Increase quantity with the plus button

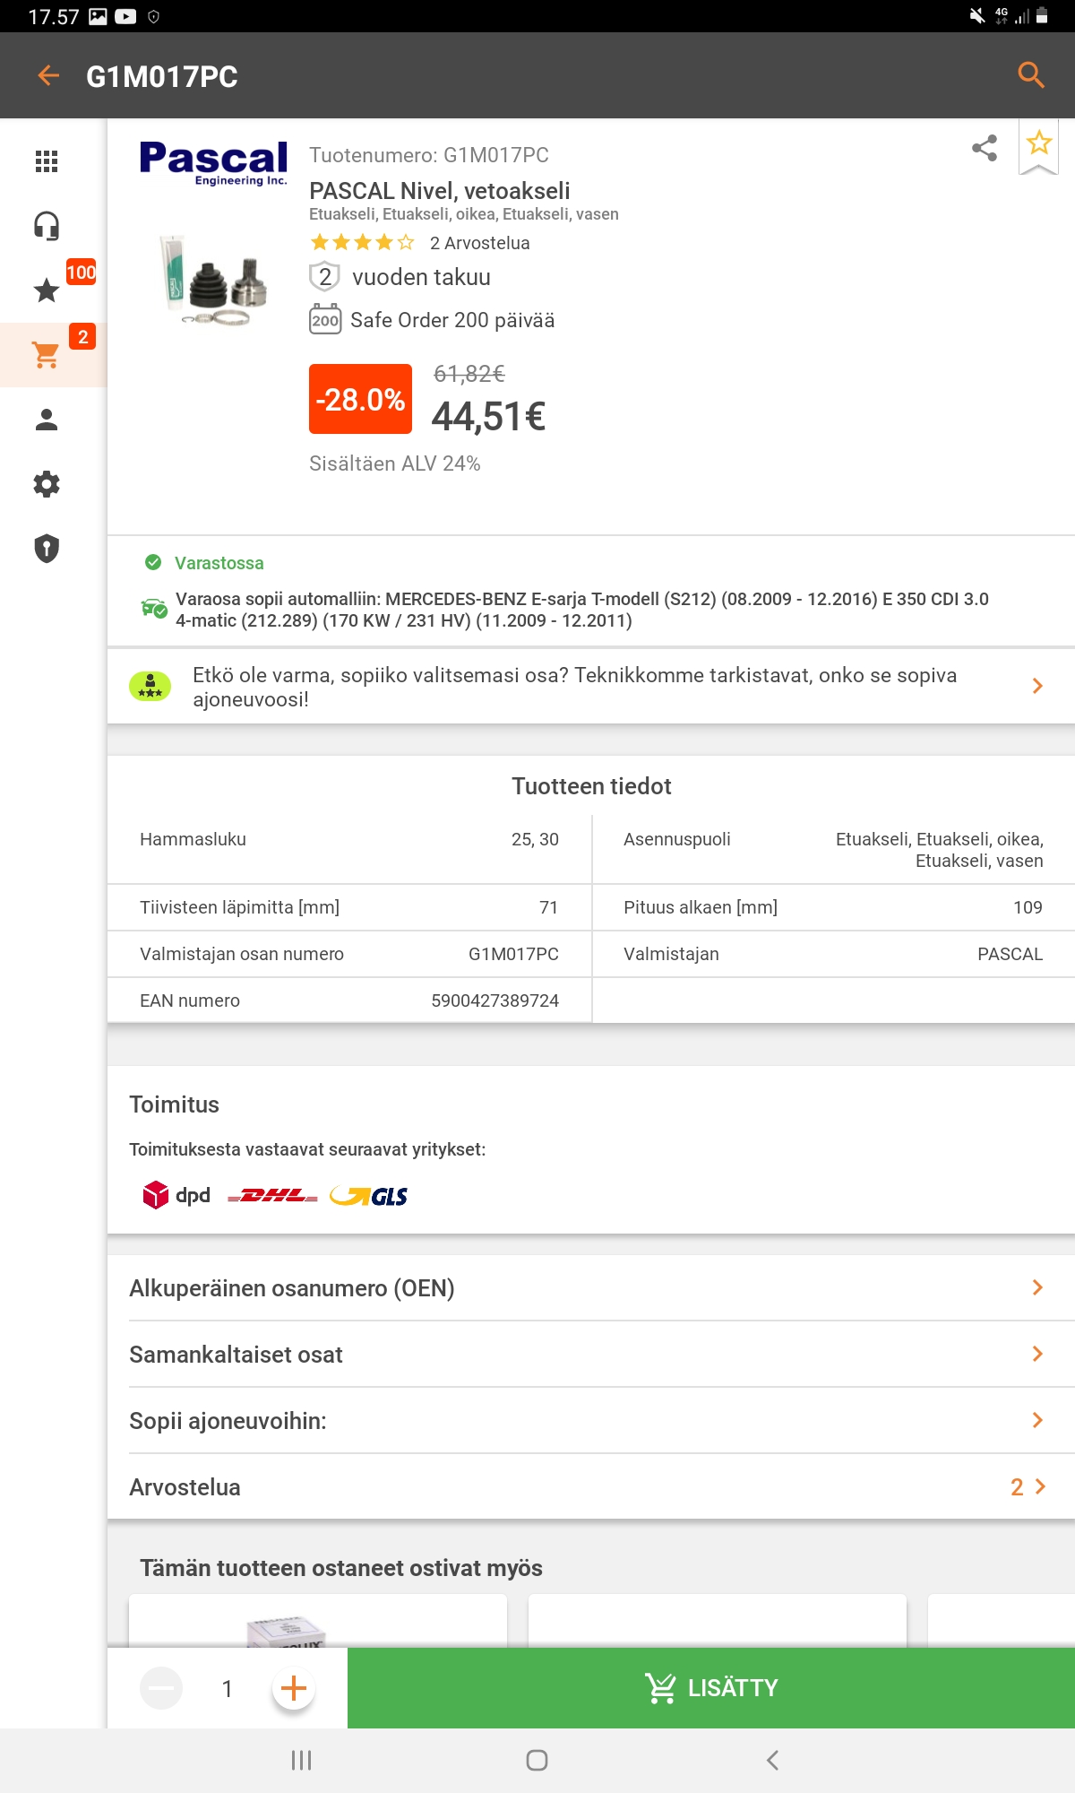coord(294,1688)
